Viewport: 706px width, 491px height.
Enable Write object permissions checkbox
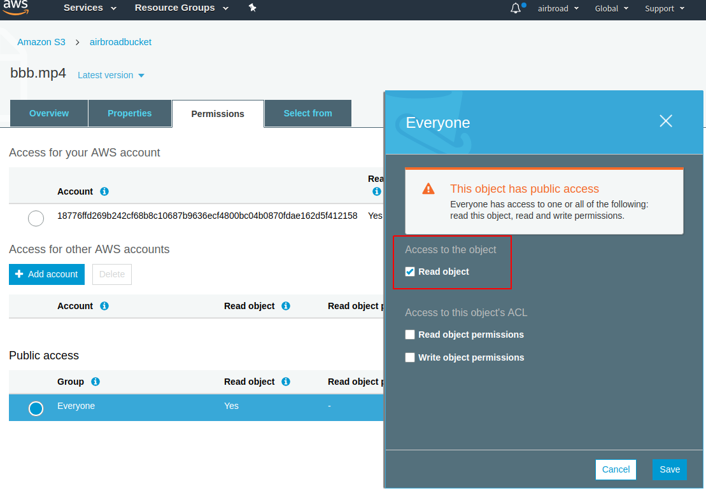(410, 357)
